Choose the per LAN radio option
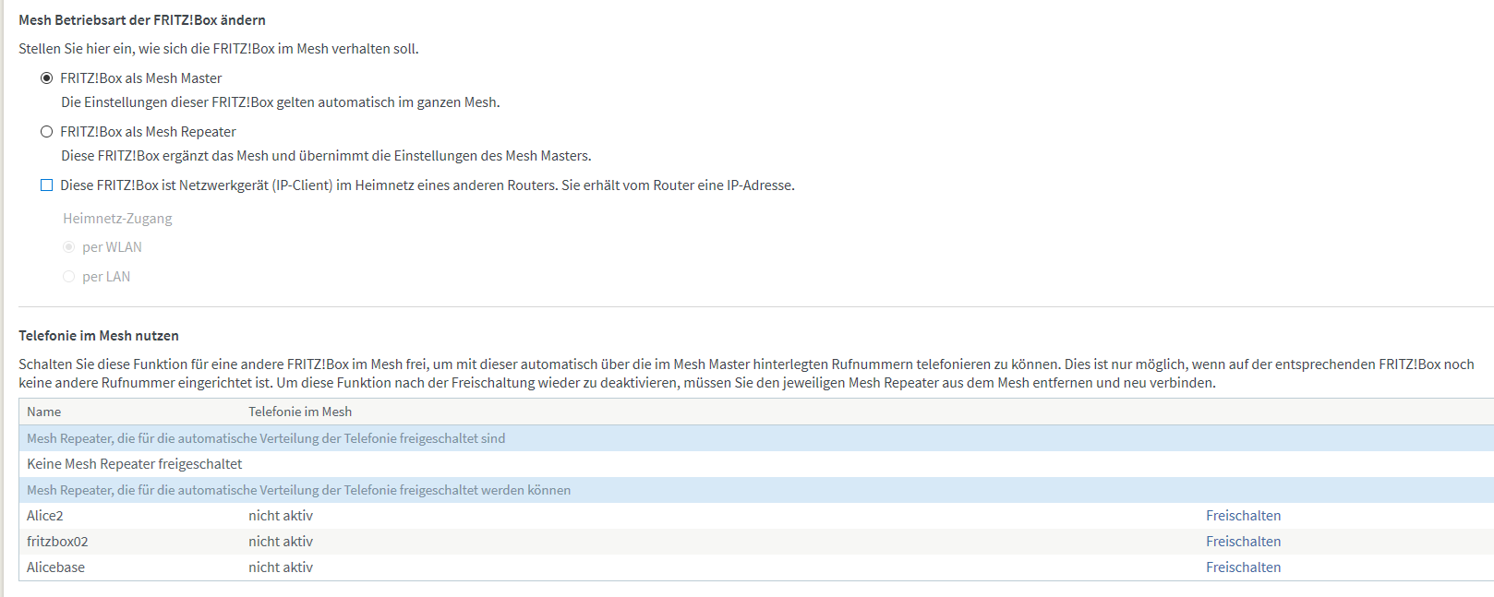Image resolution: width=1494 pixels, height=597 pixels. [x=68, y=277]
